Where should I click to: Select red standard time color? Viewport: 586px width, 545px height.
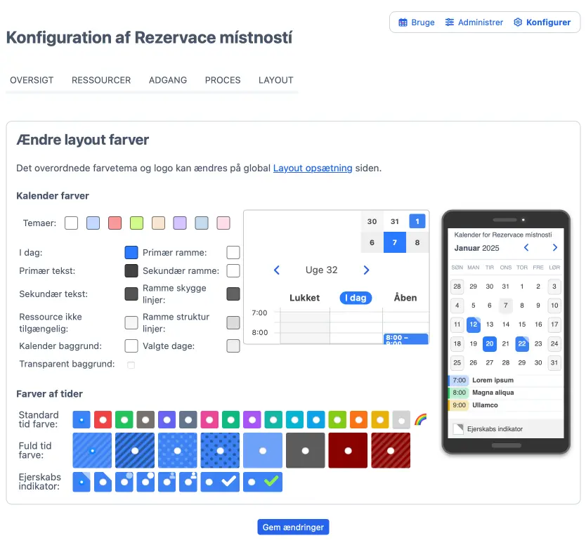click(x=103, y=420)
